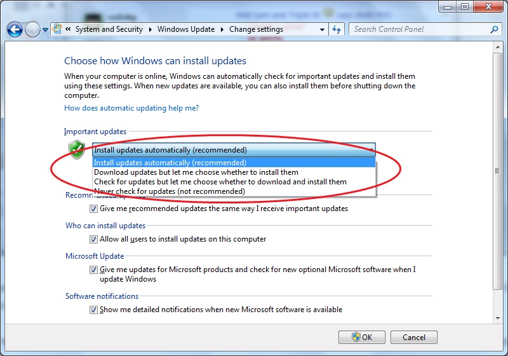Click the 'Microsoft Update' section label
This screenshot has width=508, height=356.
coord(95,256)
